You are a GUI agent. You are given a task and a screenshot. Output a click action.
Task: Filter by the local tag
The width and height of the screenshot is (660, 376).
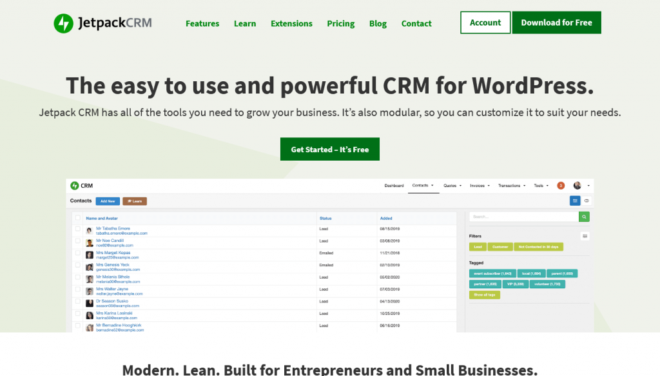point(531,273)
